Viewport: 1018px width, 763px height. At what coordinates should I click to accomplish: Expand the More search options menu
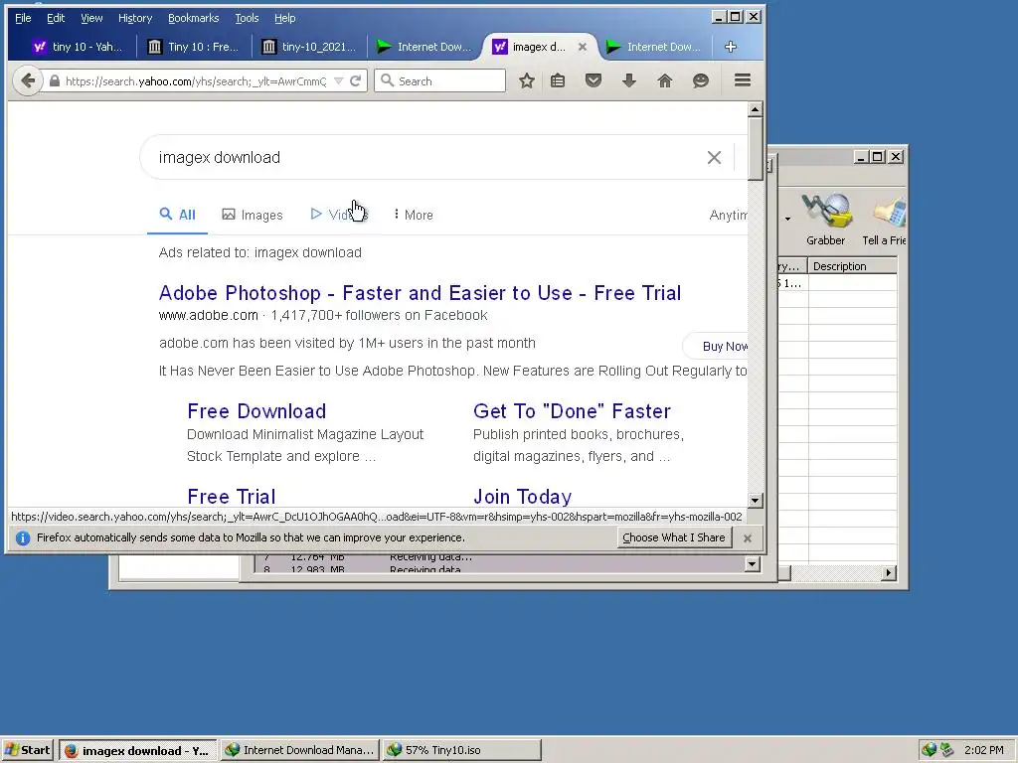coord(413,215)
